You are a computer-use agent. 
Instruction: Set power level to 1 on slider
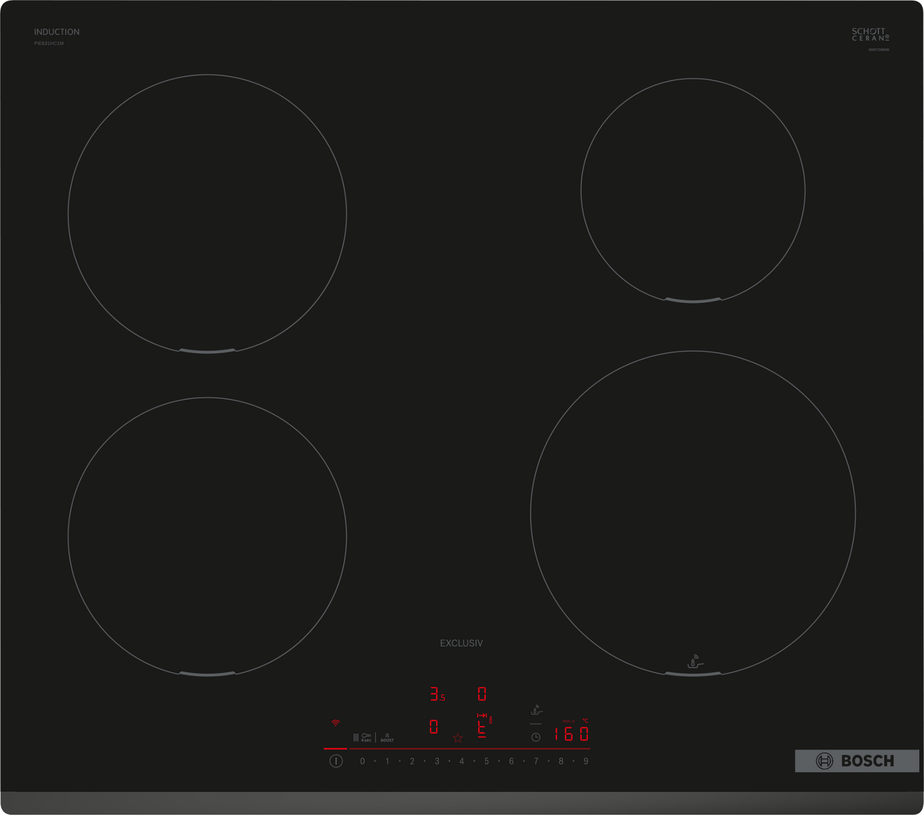pyautogui.click(x=387, y=761)
